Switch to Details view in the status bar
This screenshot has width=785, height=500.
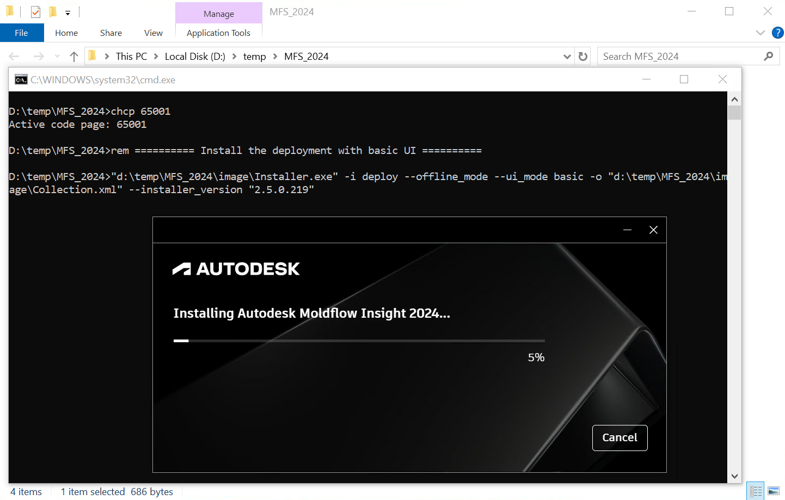(x=756, y=490)
